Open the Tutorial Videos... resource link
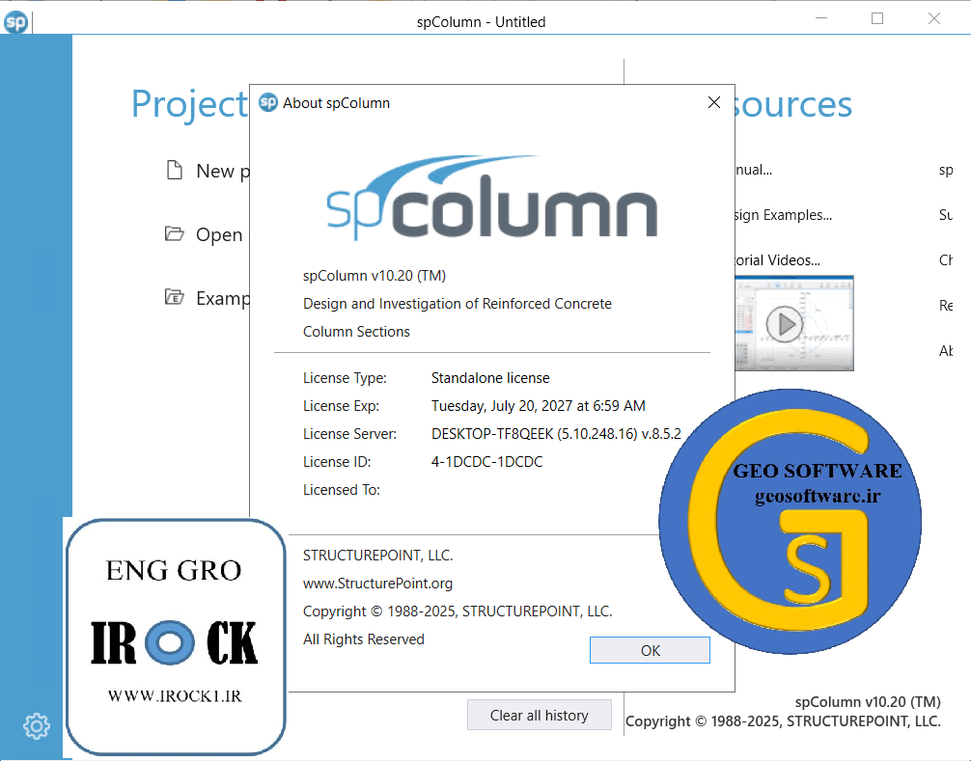This screenshot has height=761, width=971. pos(776,259)
